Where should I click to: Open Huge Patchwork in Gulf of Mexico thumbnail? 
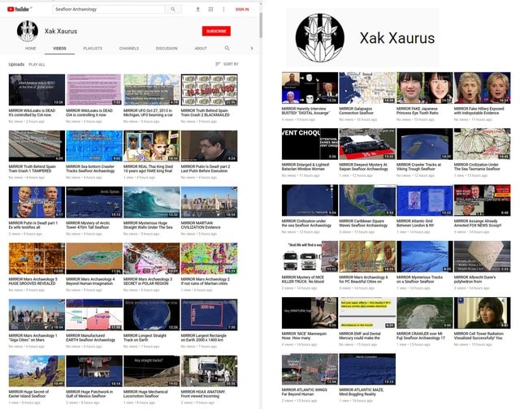[94, 371]
